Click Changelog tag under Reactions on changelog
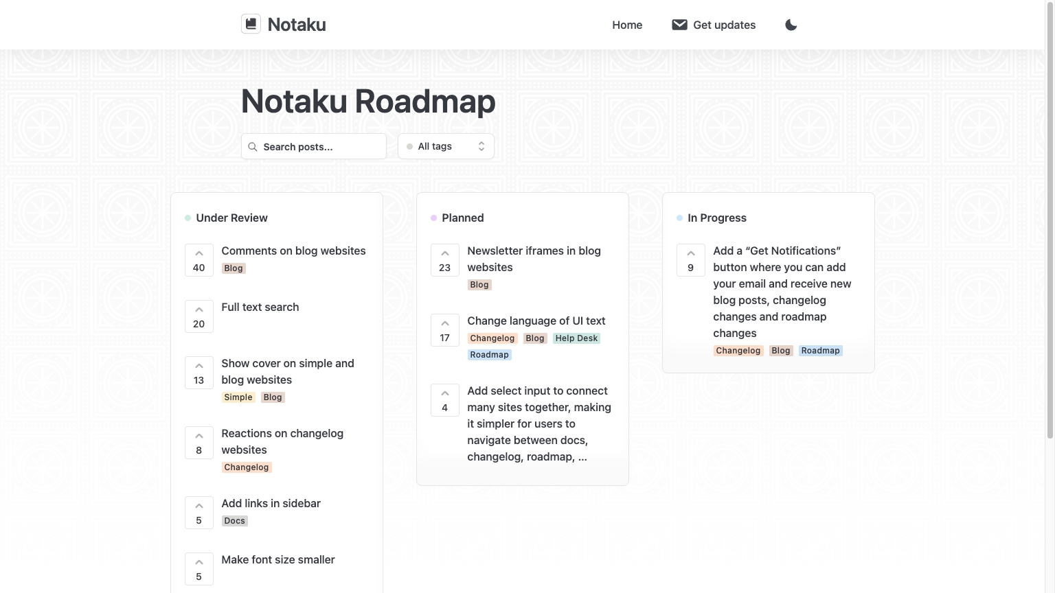This screenshot has height=593, width=1055. click(247, 467)
